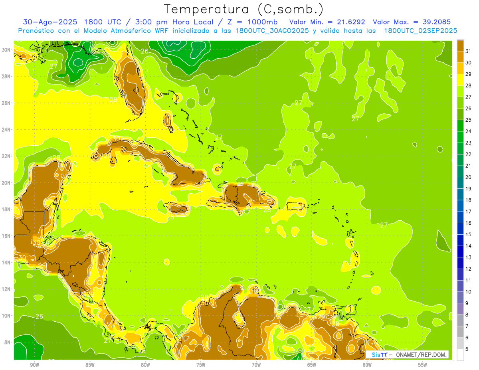
Task: Click the 16N latitude axis label
Action: click(x=6, y=236)
